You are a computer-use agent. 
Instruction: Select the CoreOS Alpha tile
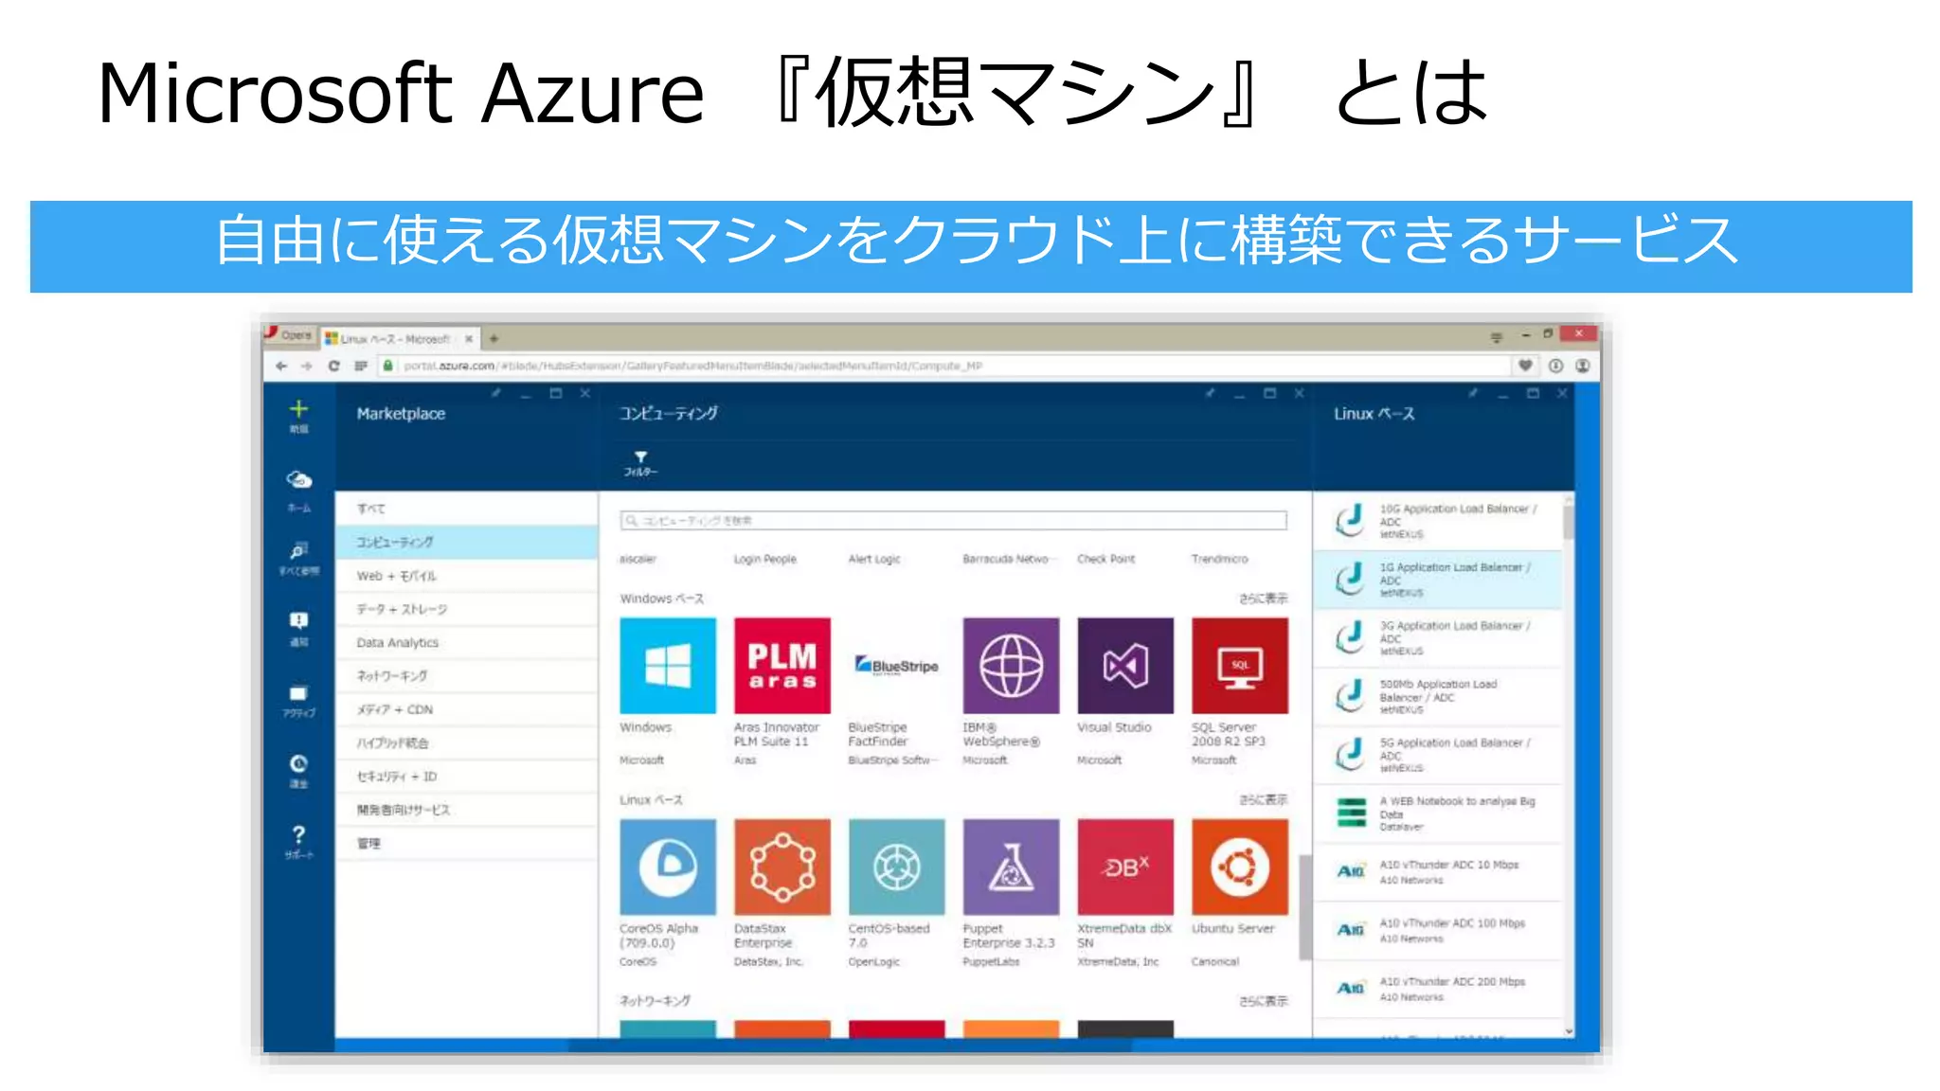pyautogui.click(x=668, y=867)
